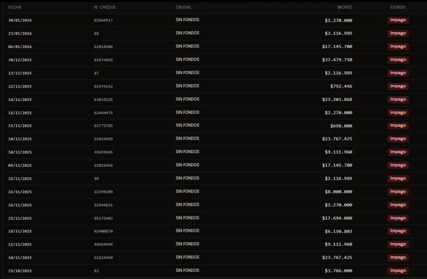Select SIN FONDOS in cheque 63039225 row
The height and width of the screenshot is (279, 427).
(187, 99)
